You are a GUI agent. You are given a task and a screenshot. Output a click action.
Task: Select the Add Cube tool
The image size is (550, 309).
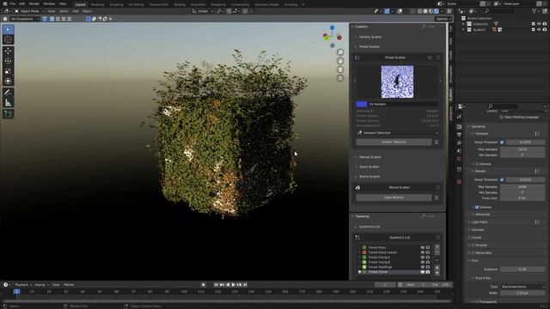coord(8,114)
